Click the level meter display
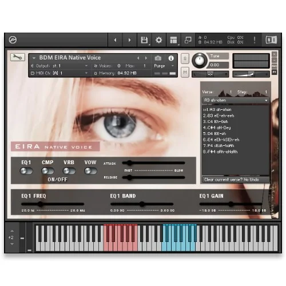 click(251, 61)
